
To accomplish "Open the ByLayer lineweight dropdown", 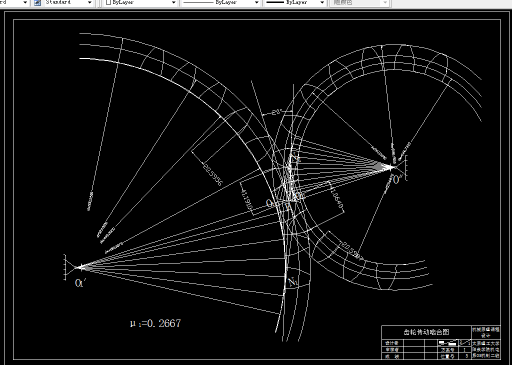I will (x=321, y=2).
